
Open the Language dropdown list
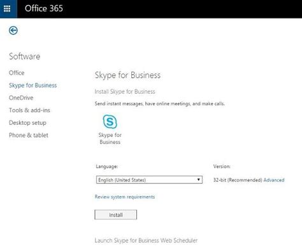pyautogui.click(x=149, y=180)
